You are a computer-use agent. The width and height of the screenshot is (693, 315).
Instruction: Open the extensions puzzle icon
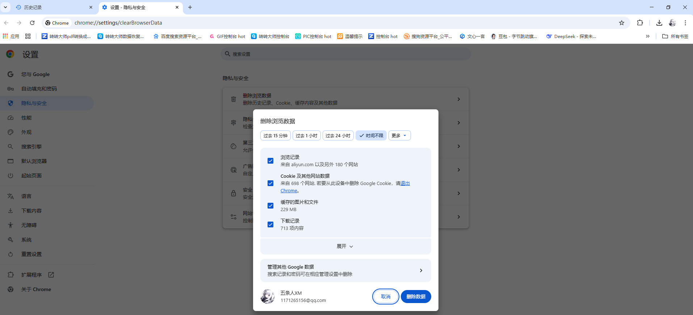tap(640, 23)
